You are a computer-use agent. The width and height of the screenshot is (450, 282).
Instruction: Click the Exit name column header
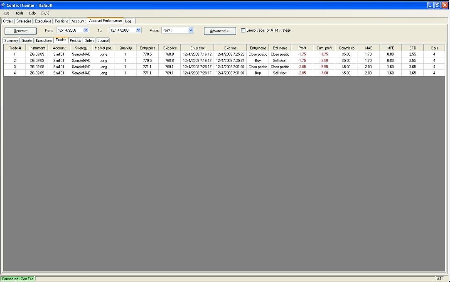click(x=280, y=48)
